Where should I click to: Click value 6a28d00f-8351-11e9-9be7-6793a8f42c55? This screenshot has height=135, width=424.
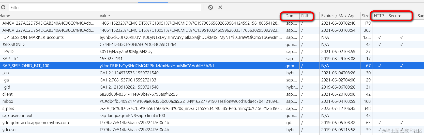click(139, 94)
